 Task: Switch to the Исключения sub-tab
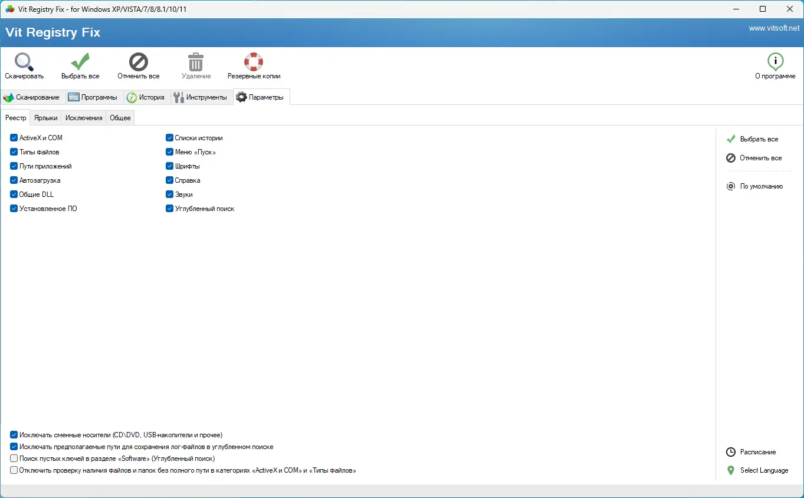(x=83, y=118)
